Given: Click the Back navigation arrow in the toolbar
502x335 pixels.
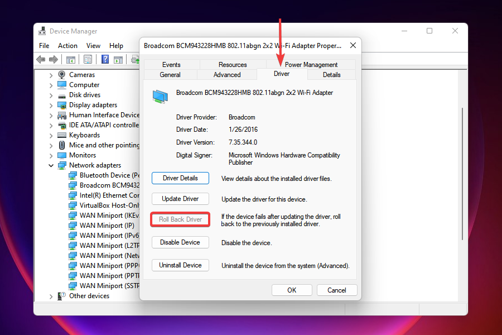Looking at the screenshot, I should [x=41, y=59].
